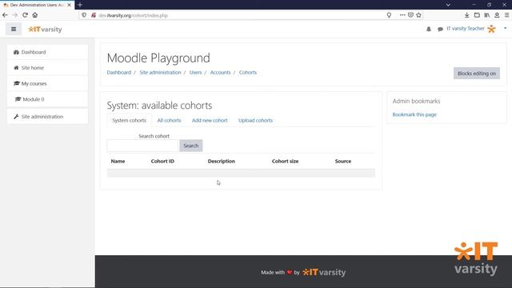
Task: Focus the Search cohort text field
Action: (142, 146)
